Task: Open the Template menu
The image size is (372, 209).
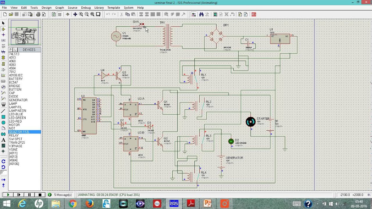Action: pyautogui.click(x=114, y=8)
